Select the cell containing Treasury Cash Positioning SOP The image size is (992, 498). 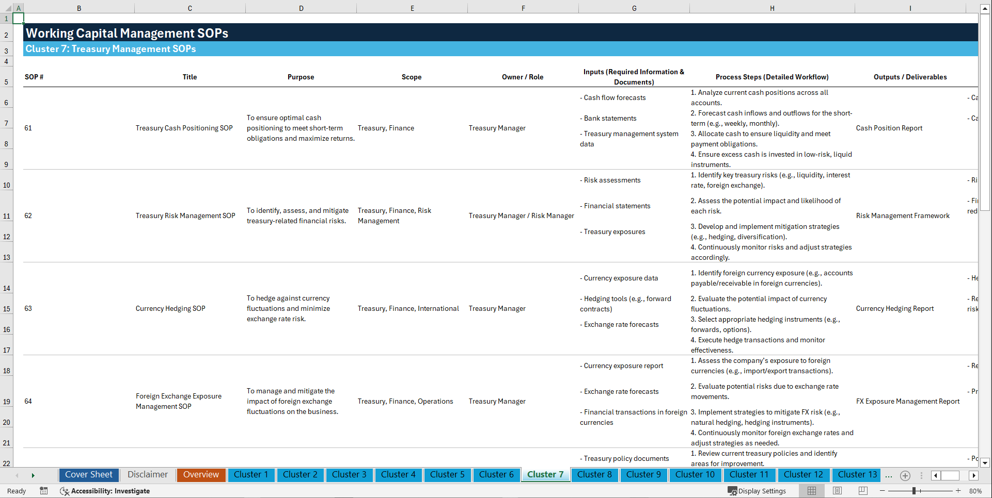point(184,128)
